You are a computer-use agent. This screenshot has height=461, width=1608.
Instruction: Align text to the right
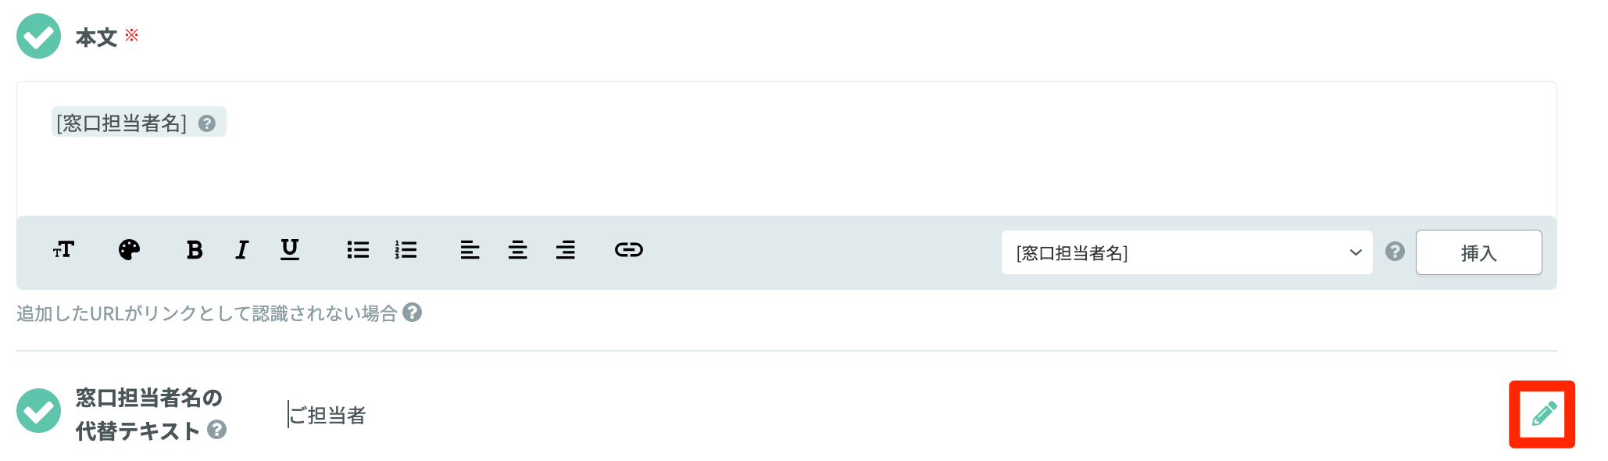coord(566,250)
